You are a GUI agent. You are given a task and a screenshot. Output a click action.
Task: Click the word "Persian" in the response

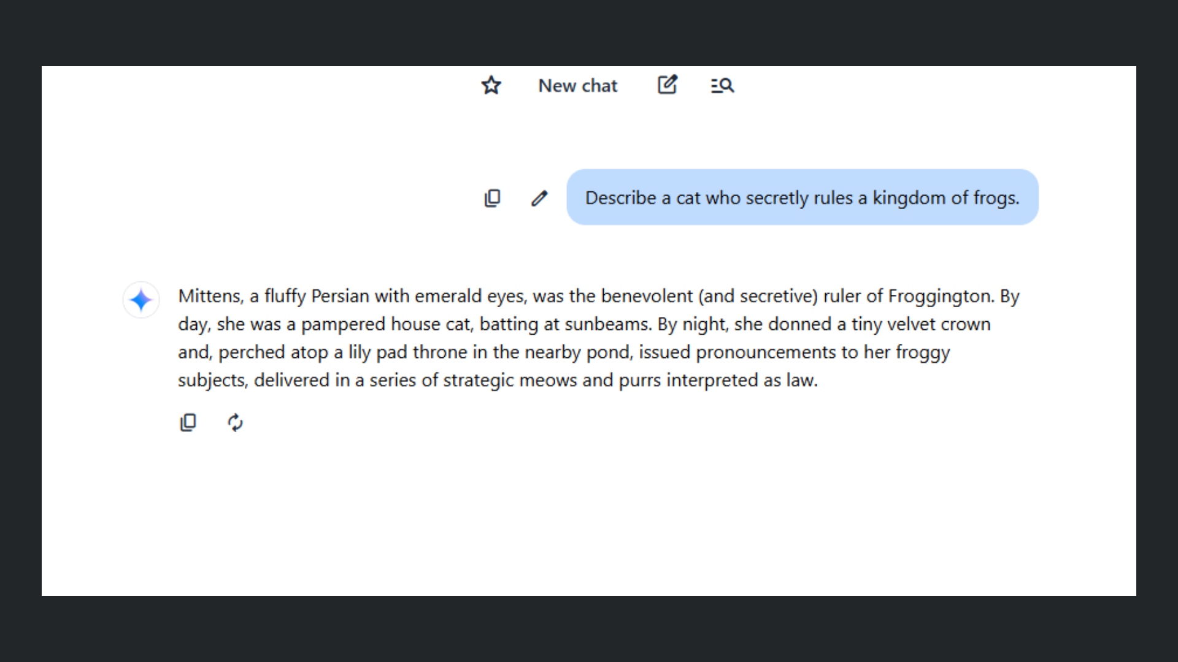[340, 296]
